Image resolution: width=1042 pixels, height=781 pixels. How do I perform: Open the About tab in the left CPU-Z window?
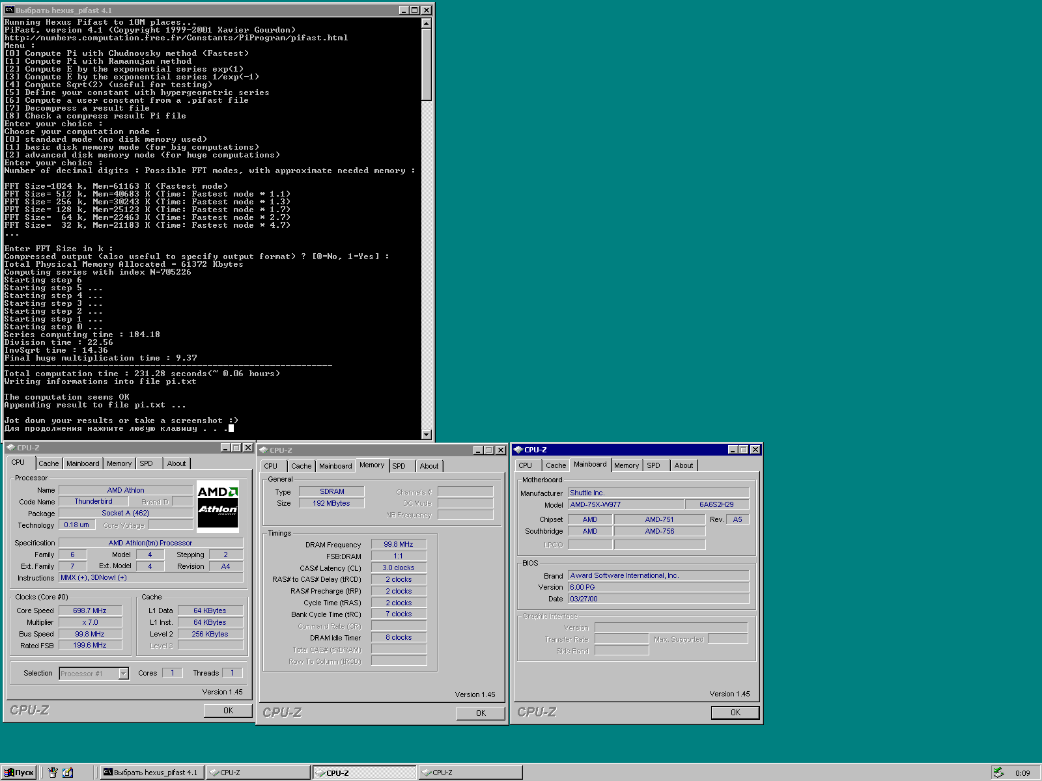coord(176,463)
